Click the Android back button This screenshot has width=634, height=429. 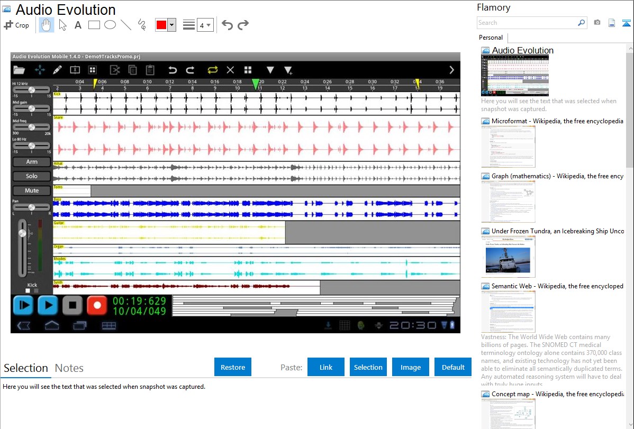24,325
